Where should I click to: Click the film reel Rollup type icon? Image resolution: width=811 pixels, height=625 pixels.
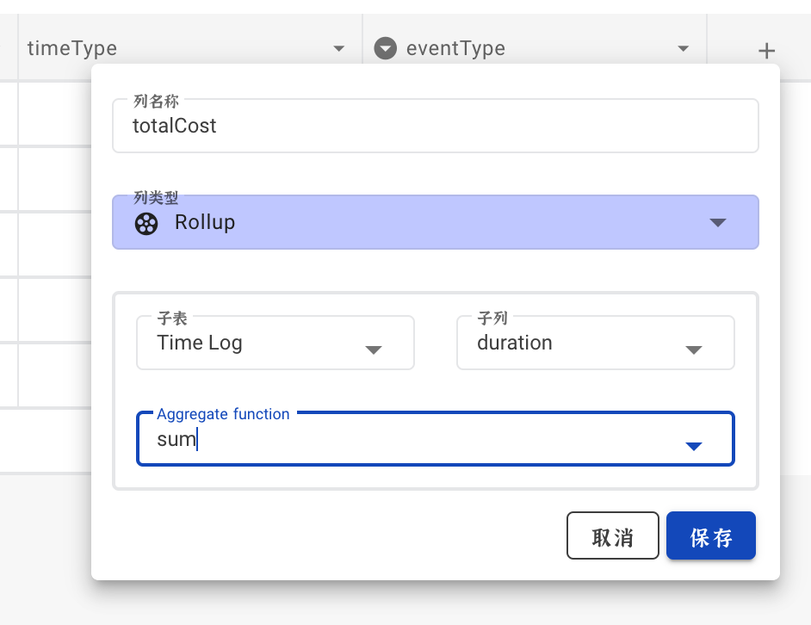tap(146, 223)
